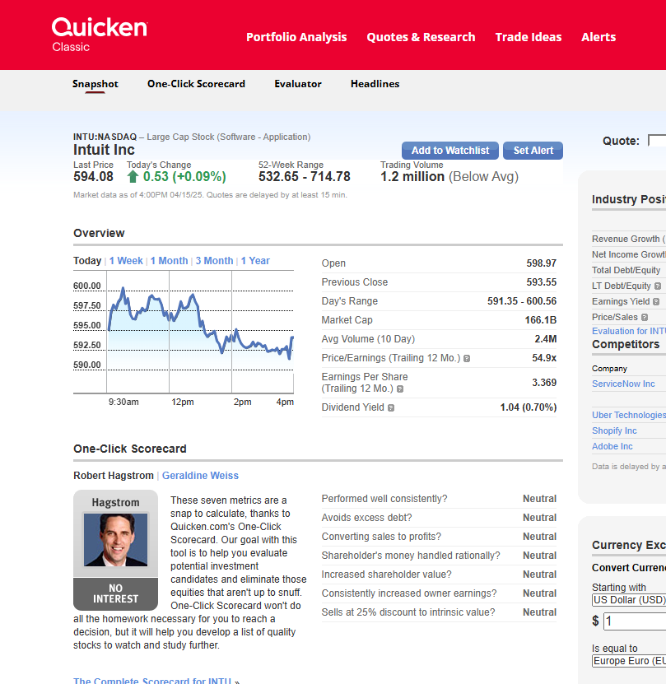
Task: Click the Set Alert button
Action: coord(533,151)
